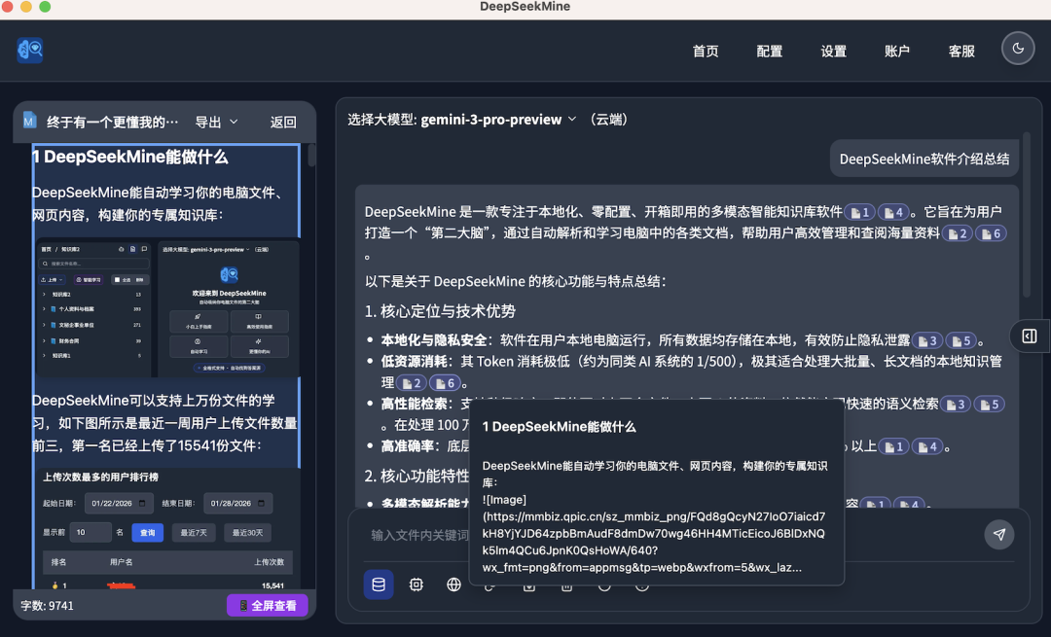Toggle the knowledge base database icon
1051x637 pixels.
(x=379, y=584)
